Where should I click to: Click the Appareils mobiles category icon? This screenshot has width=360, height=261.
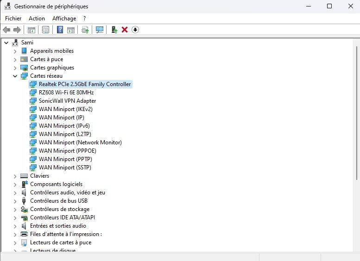click(x=24, y=51)
